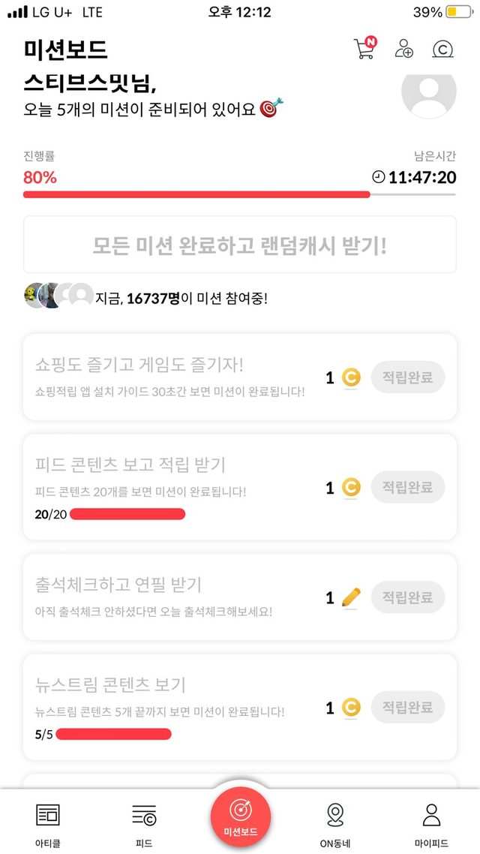Open the cash coin icon in header

pos(443,50)
